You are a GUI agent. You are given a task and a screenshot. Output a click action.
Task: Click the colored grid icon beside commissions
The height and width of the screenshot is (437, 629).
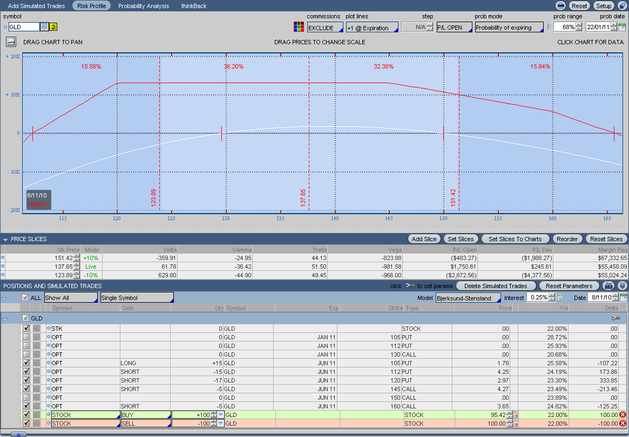pos(298,27)
